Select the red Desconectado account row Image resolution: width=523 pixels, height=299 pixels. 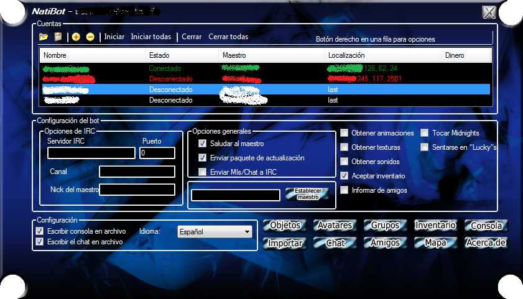pos(266,79)
